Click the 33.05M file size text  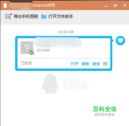click(43, 50)
